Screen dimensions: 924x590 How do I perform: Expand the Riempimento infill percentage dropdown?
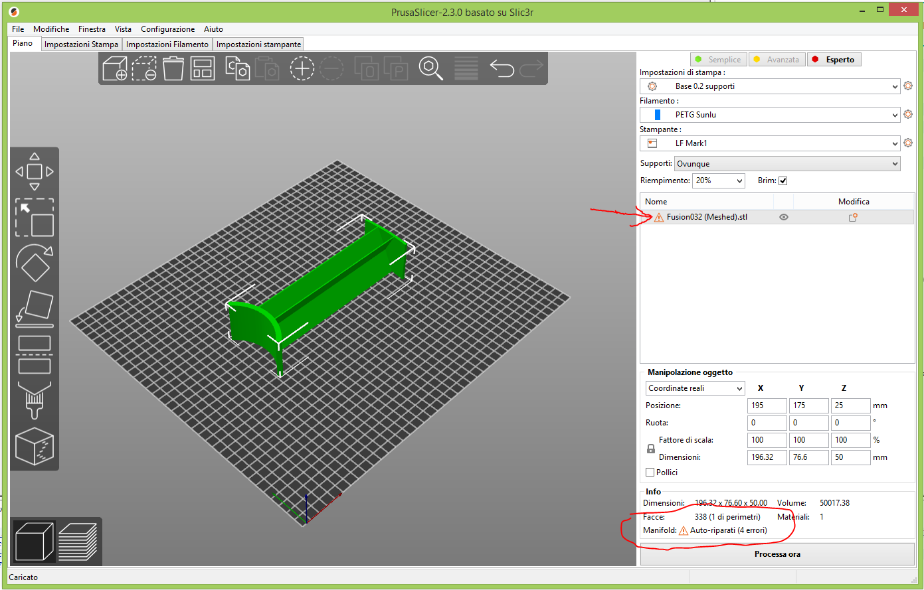tap(719, 181)
